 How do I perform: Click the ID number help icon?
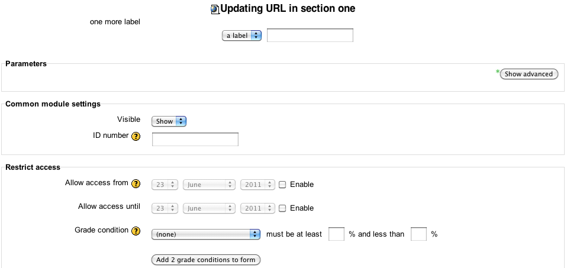pyautogui.click(x=136, y=137)
